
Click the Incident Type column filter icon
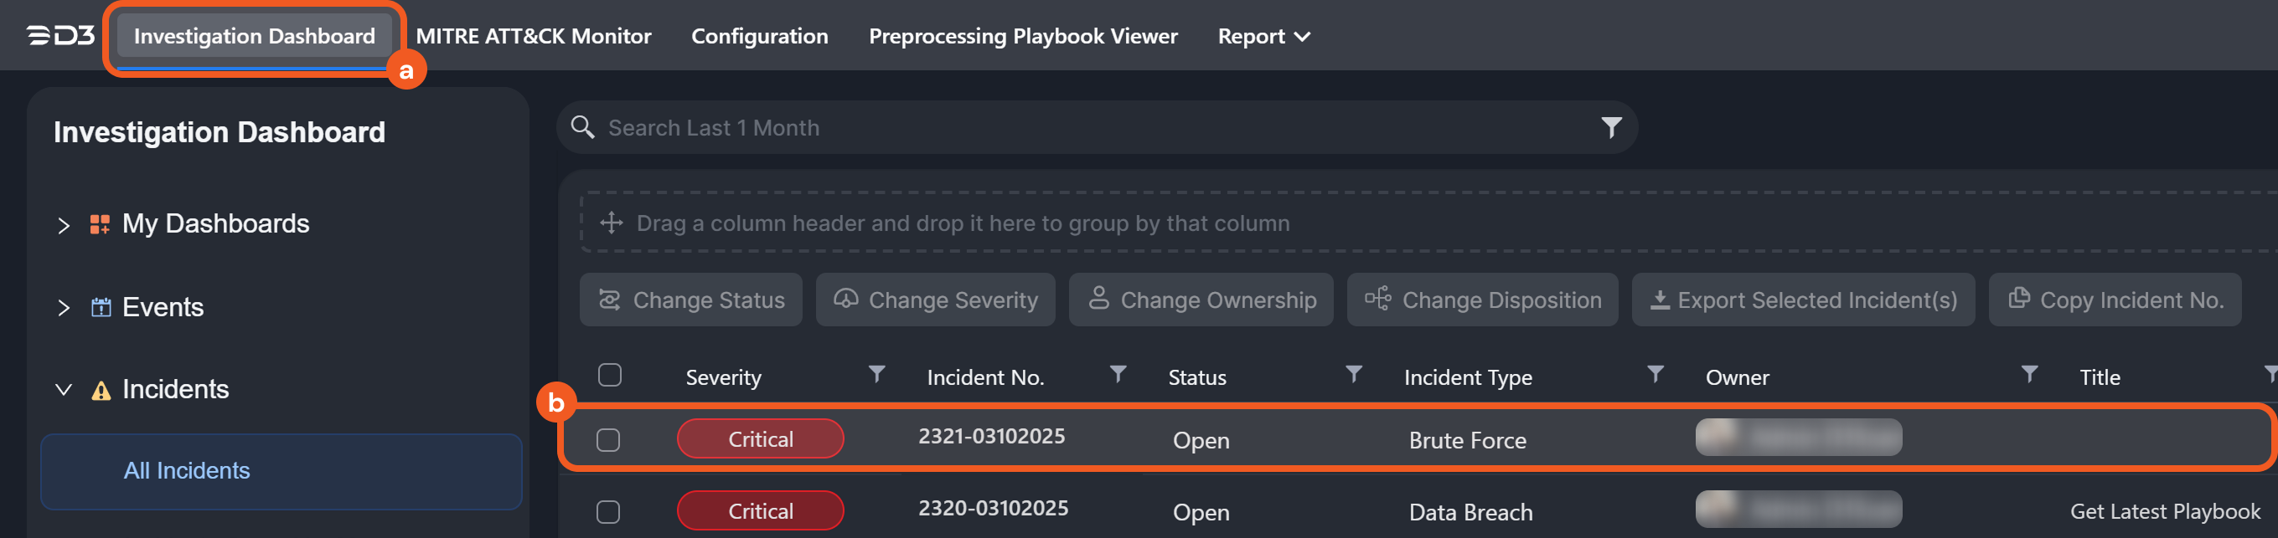coord(1654,375)
